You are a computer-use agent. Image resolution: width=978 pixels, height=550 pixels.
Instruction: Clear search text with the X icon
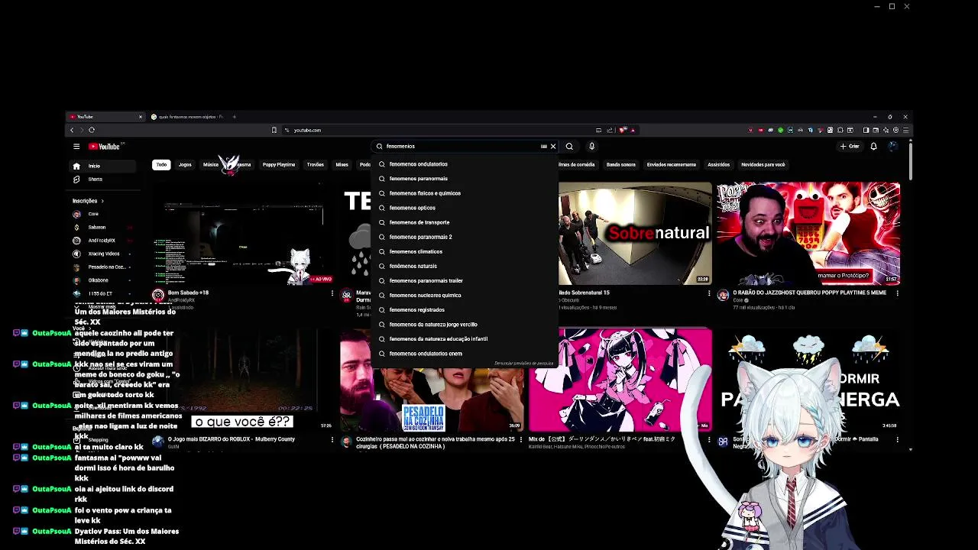(x=553, y=146)
